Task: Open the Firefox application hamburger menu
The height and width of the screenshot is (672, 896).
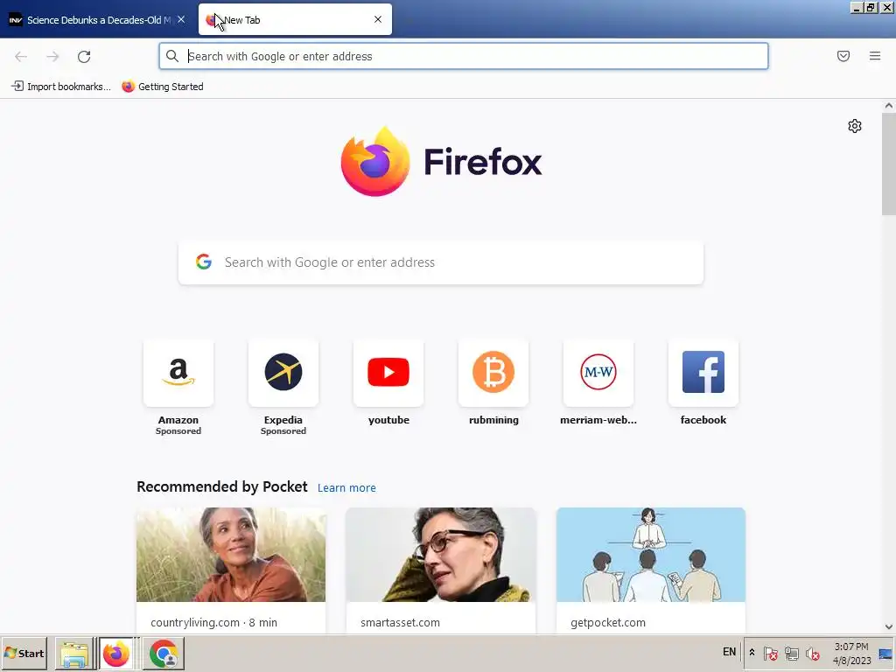Action: (875, 56)
